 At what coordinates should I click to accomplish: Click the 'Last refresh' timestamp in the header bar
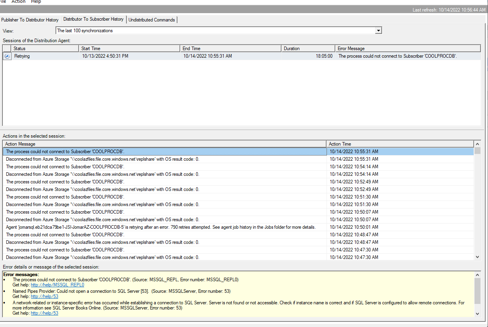click(449, 10)
